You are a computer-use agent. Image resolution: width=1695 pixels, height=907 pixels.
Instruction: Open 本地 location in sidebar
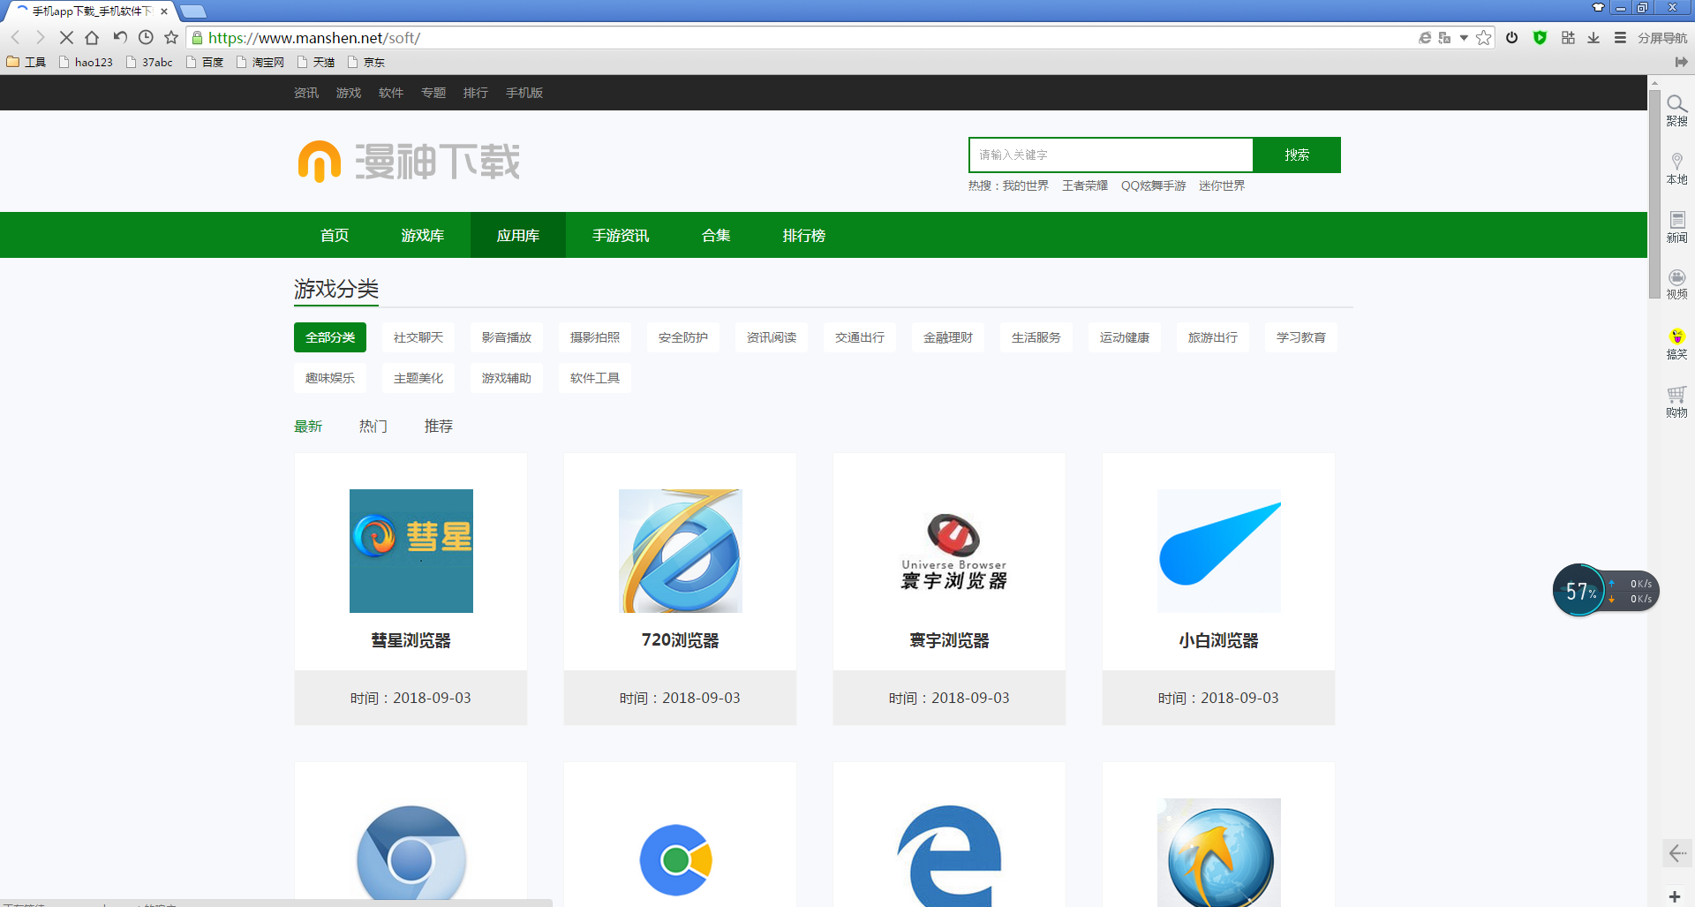coord(1677,168)
